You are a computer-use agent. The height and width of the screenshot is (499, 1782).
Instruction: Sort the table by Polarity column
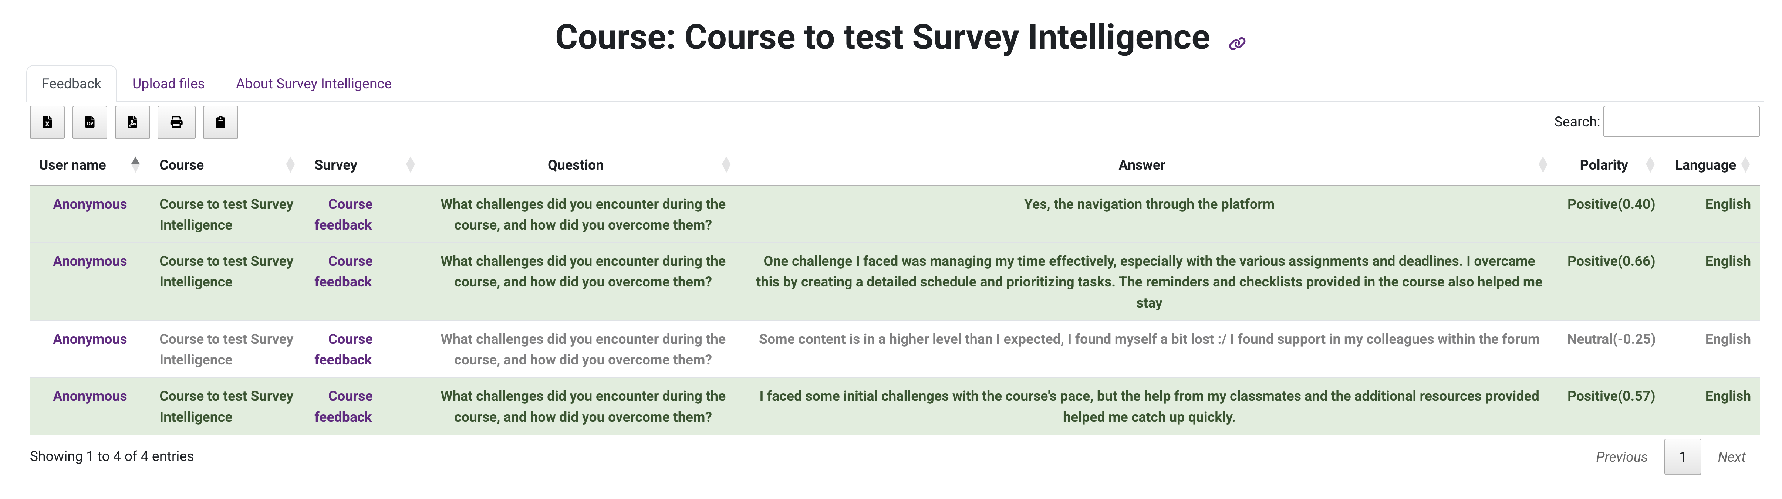pyautogui.click(x=1603, y=165)
